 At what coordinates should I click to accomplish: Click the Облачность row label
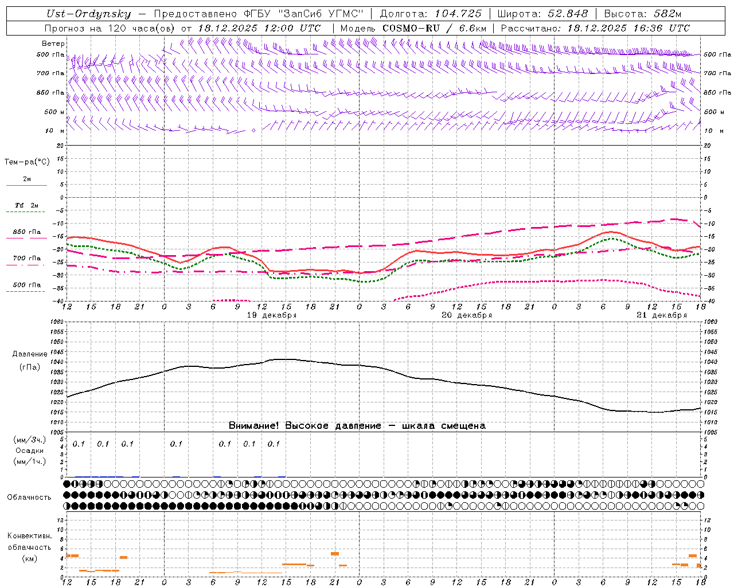pos(29,497)
